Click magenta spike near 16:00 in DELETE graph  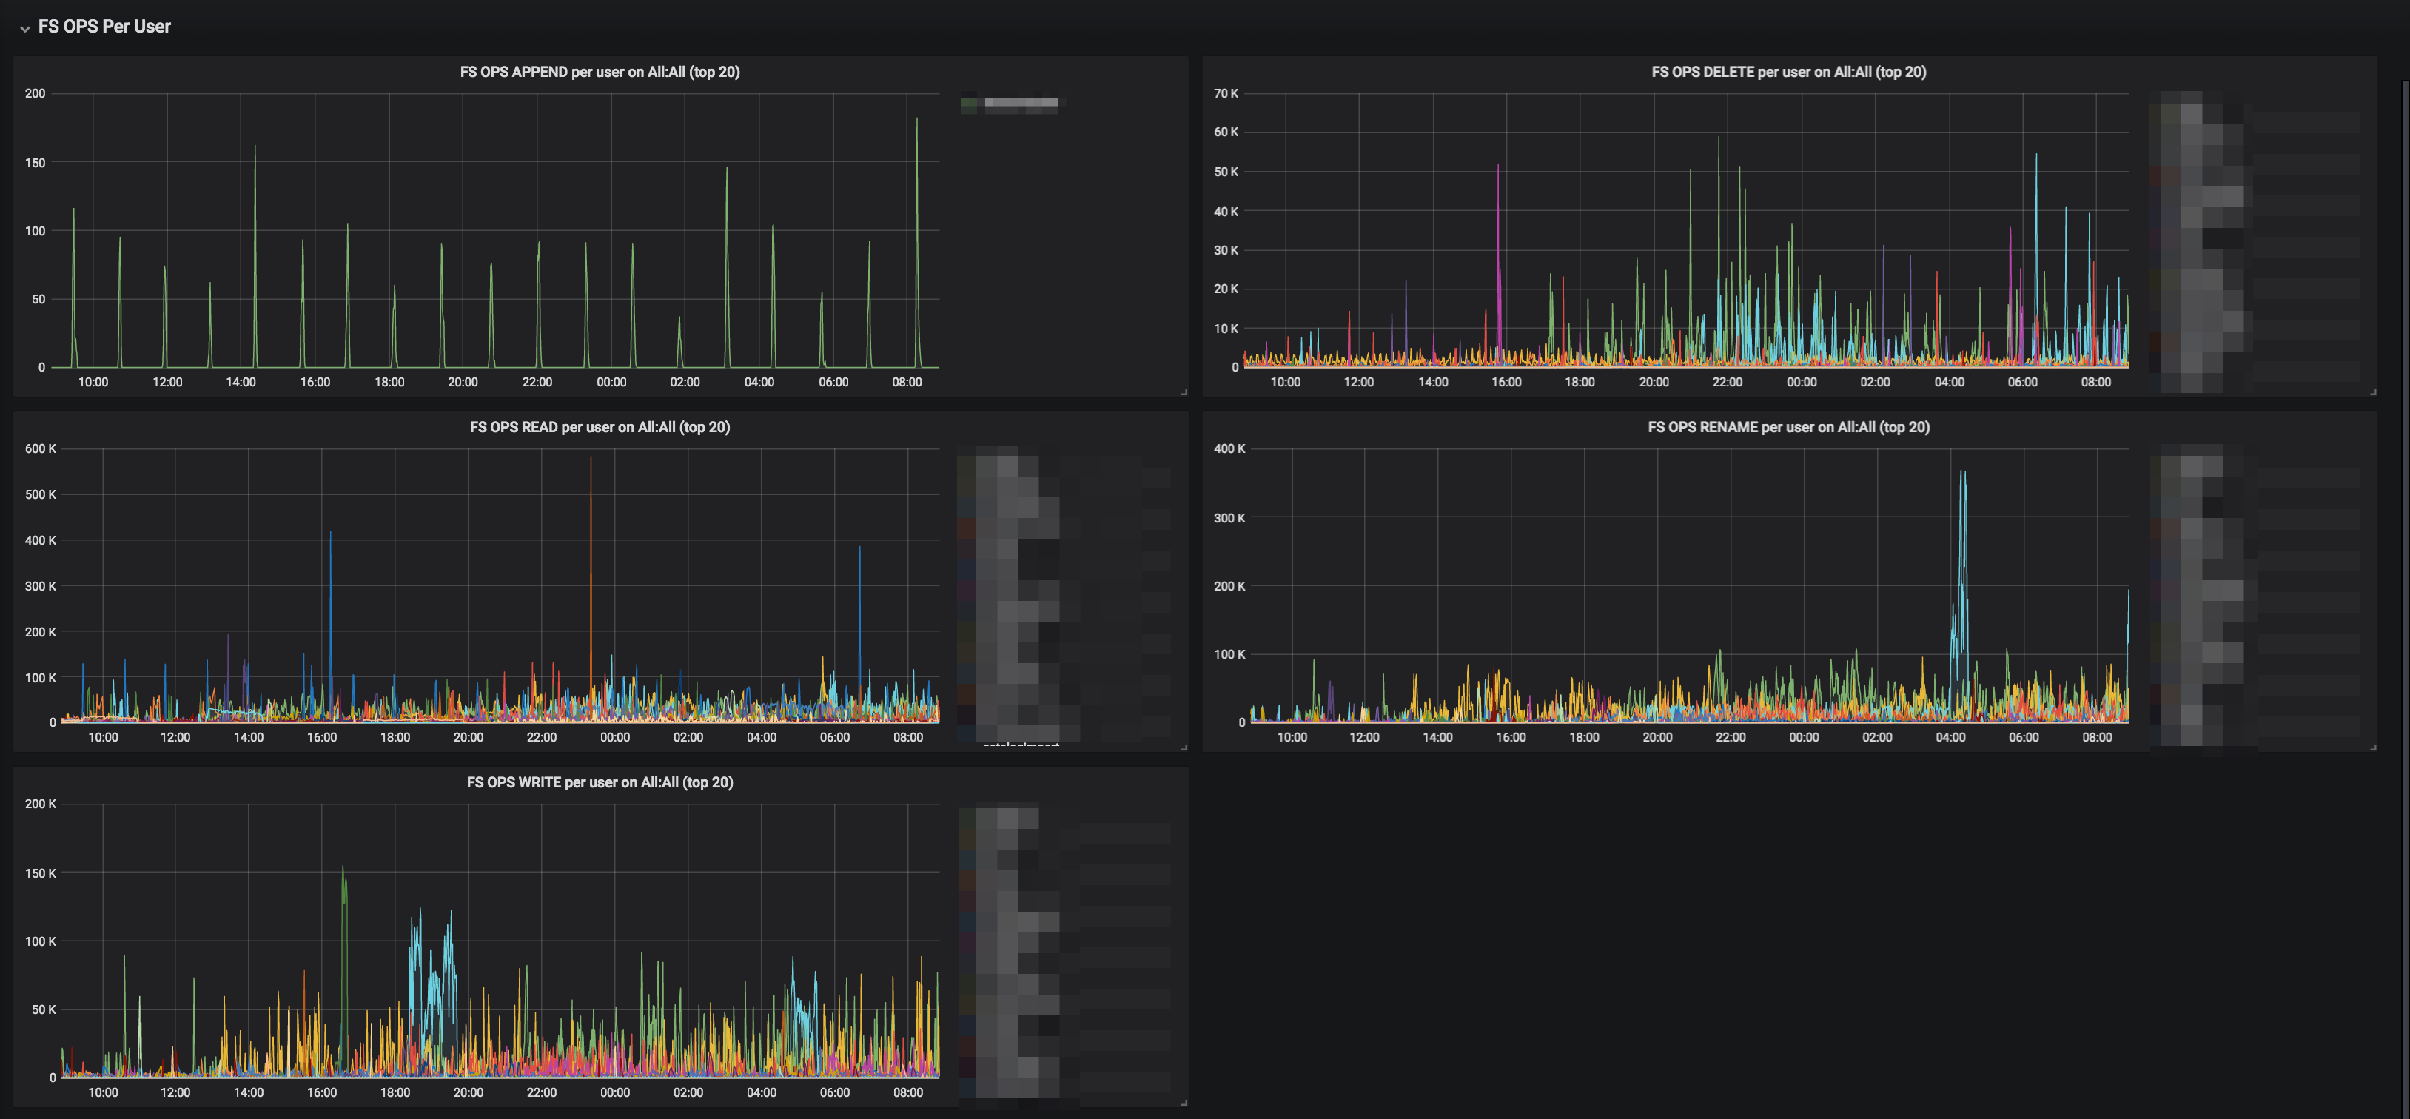click(x=1498, y=215)
